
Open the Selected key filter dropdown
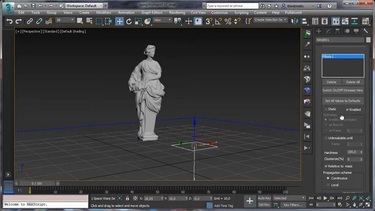[289, 198]
